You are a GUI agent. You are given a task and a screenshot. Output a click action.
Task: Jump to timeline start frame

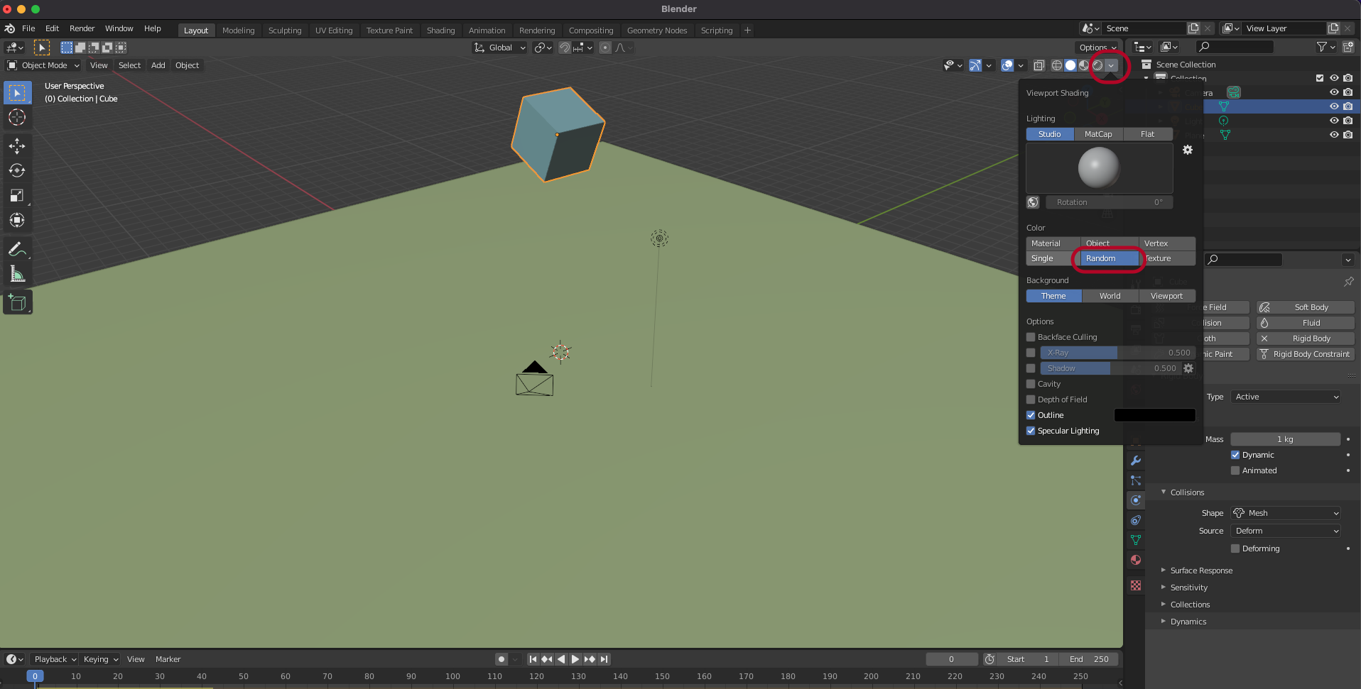(533, 659)
